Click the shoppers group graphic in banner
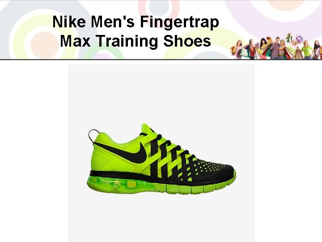The width and height of the screenshot is (322, 242). [276, 46]
